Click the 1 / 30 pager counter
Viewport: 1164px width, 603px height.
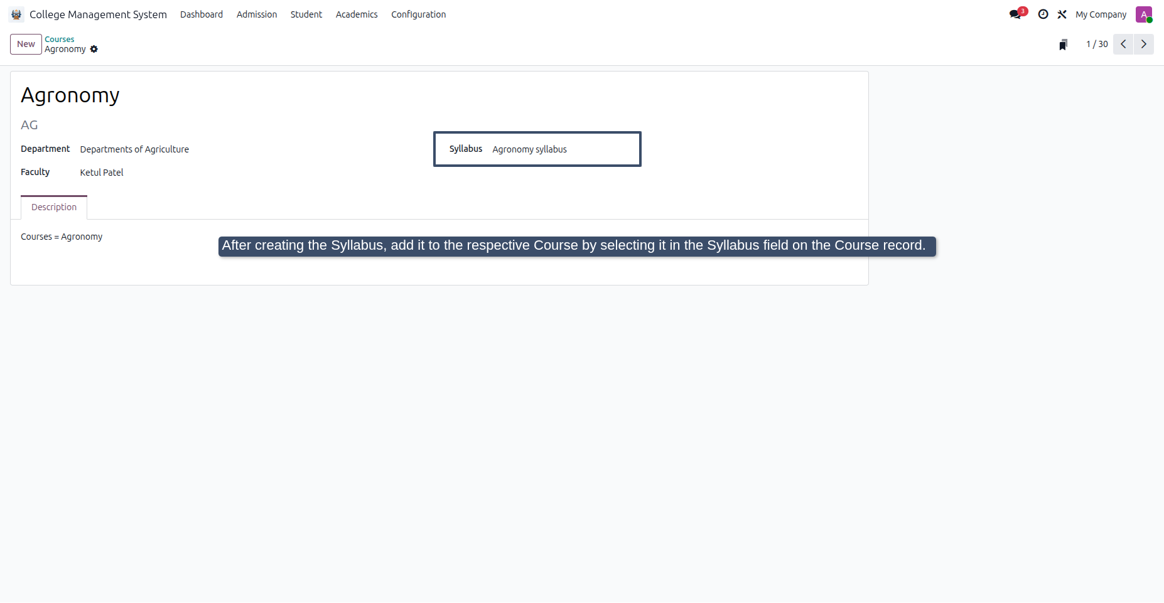1097,44
